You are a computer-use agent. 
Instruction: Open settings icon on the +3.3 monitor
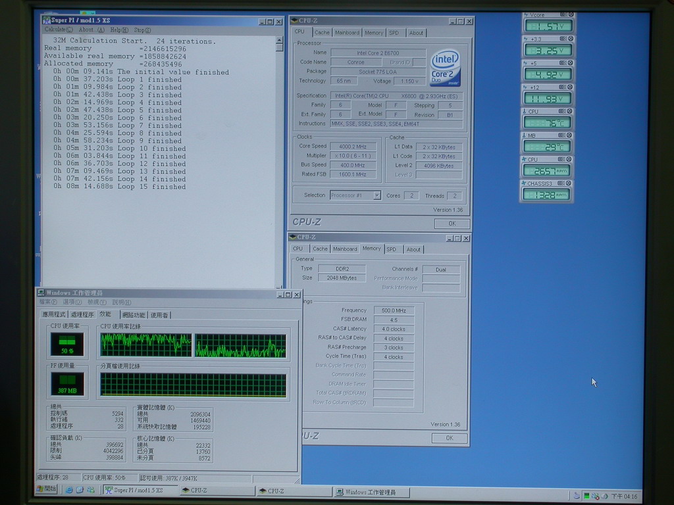click(x=563, y=39)
